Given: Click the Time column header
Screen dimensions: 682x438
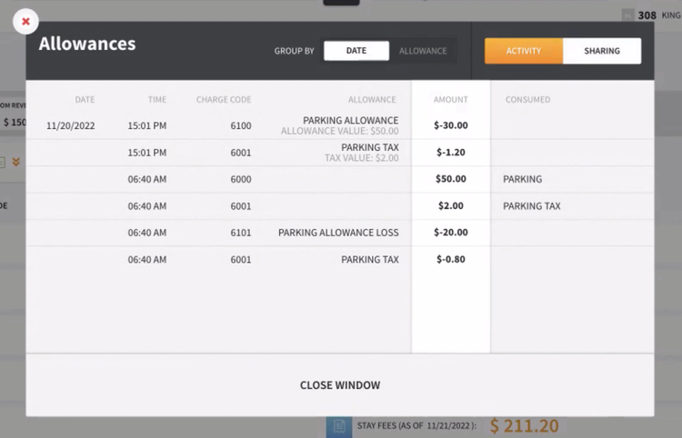Looking at the screenshot, I should pos(157,100).
